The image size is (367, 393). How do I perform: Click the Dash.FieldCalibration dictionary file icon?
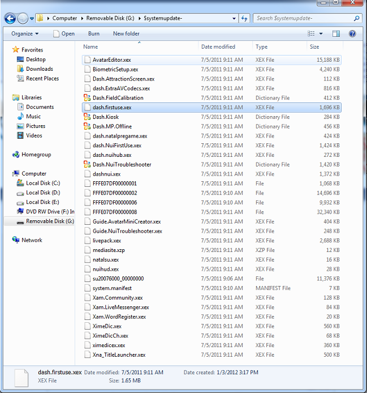click(x=87, y=98)
